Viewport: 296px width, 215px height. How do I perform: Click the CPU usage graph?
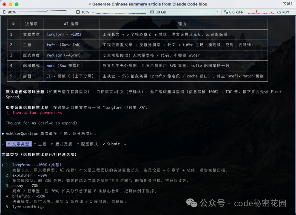[119, 12]
